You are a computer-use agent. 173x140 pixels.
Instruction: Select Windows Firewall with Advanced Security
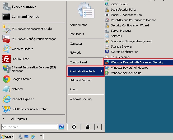139,62
